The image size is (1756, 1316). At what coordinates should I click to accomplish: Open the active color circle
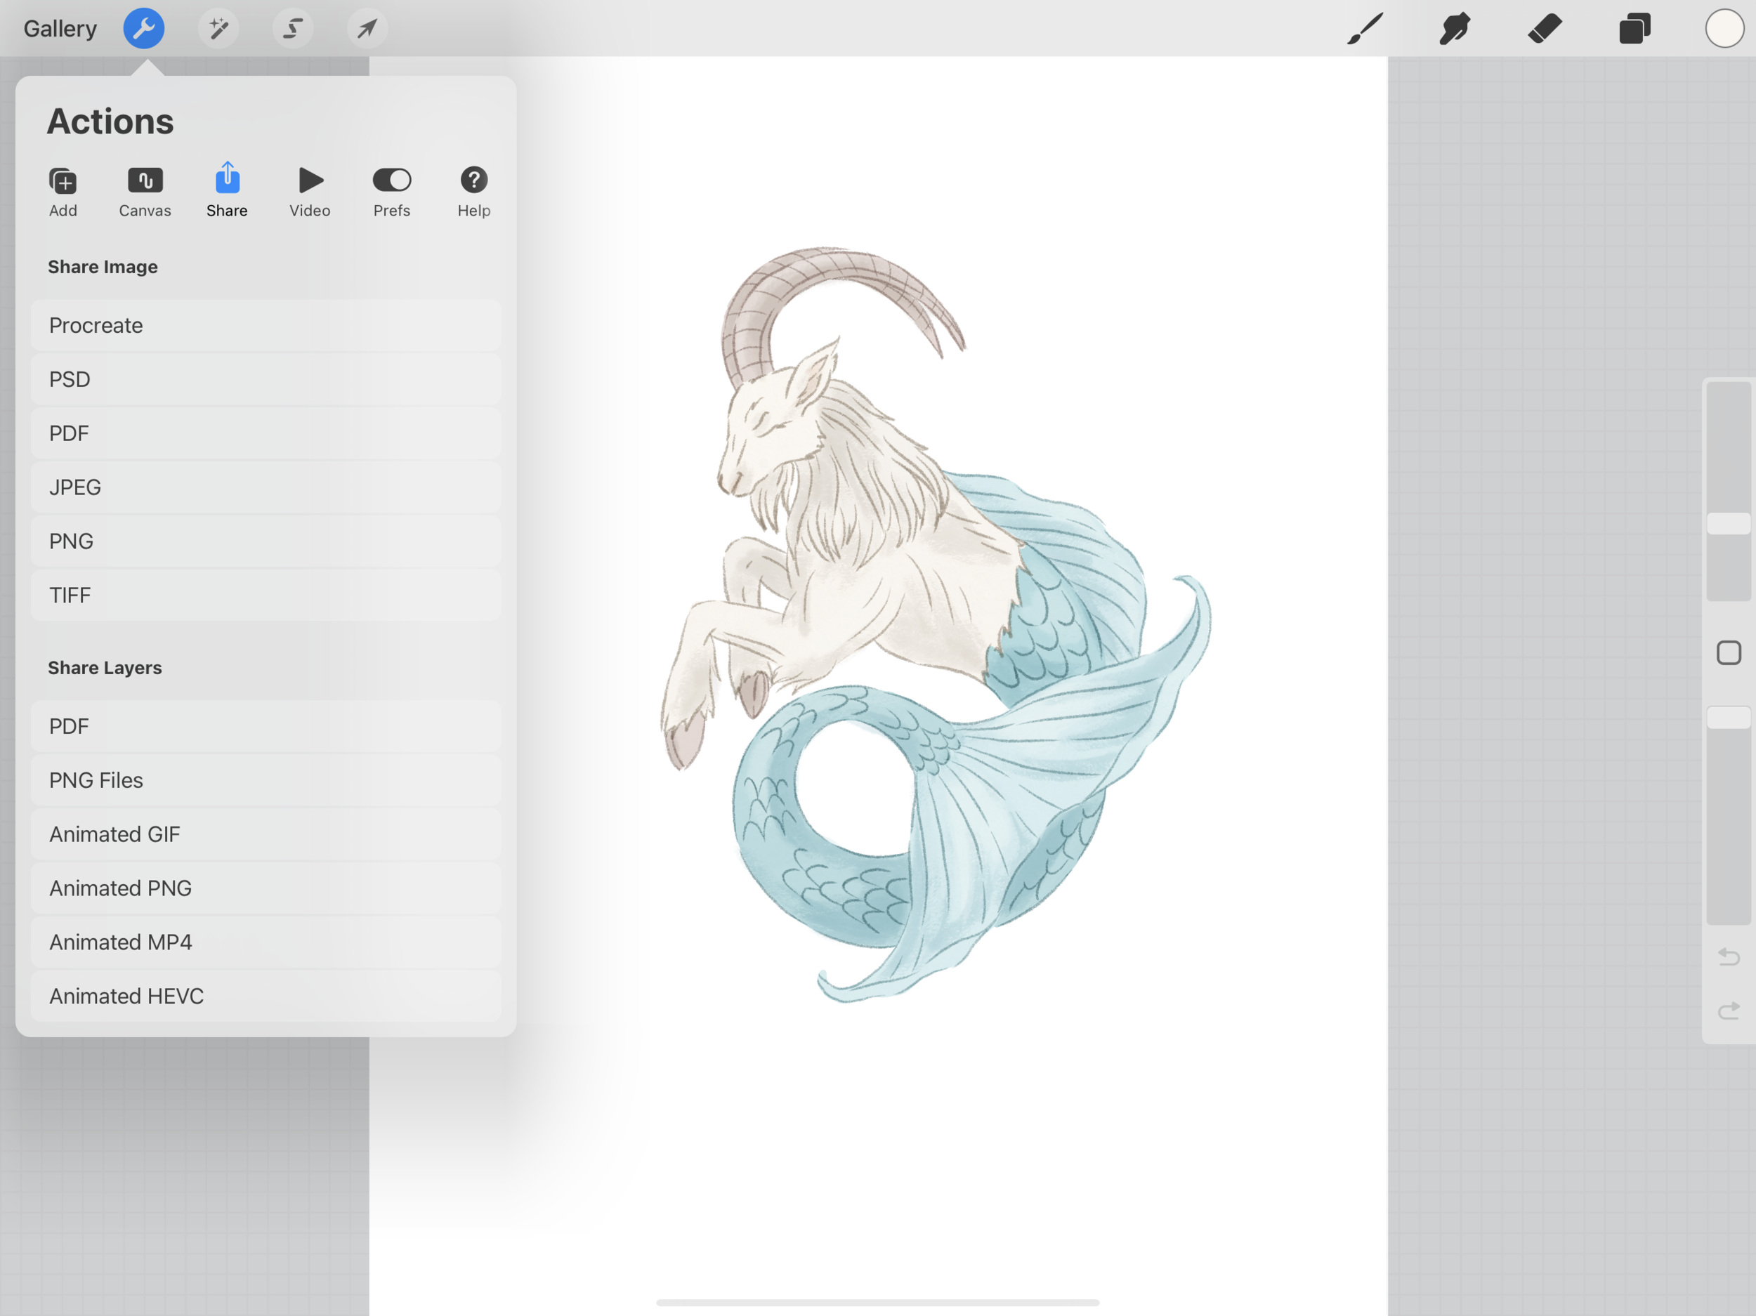coord(1724,29)
